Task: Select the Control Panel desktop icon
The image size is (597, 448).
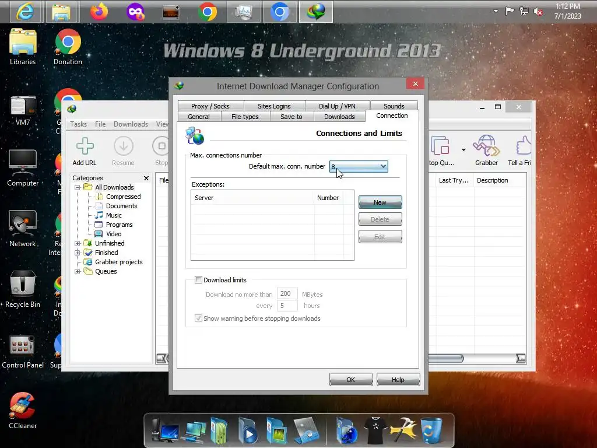Action: 23,352
